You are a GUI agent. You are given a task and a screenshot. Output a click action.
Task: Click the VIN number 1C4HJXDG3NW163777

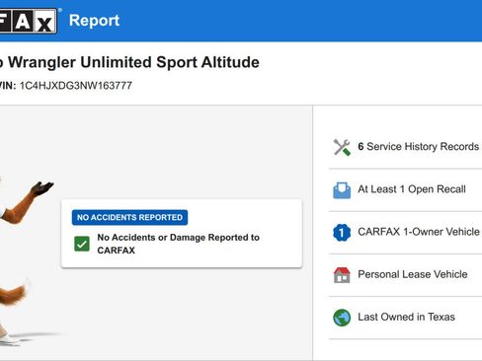(x=76, y=86)
